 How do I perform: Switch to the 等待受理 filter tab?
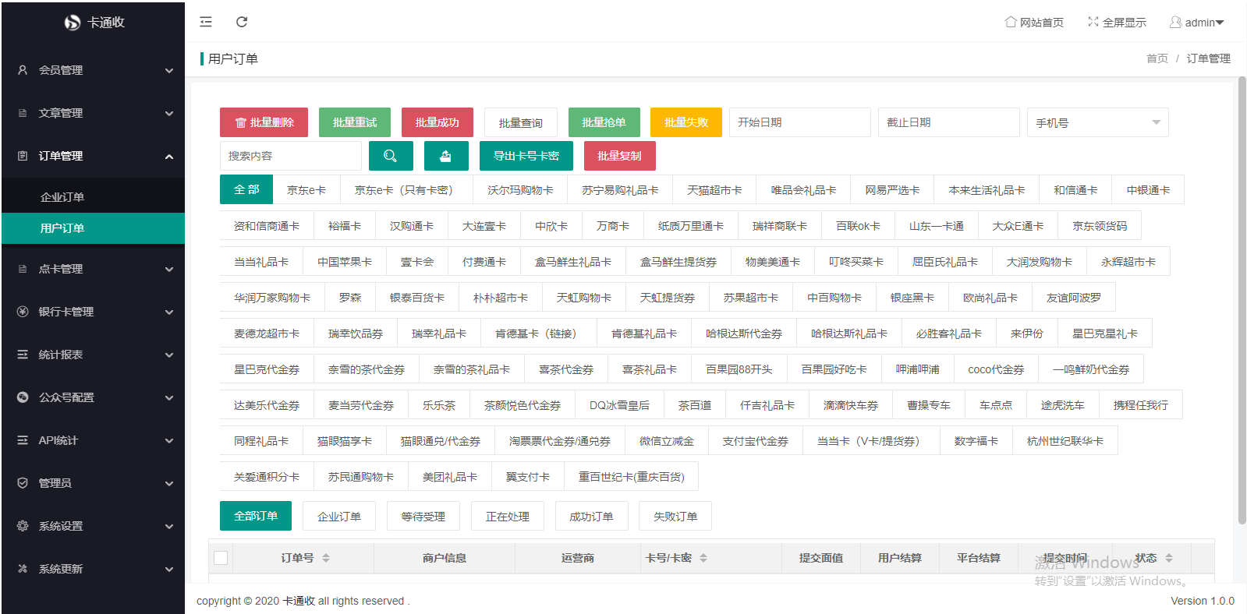(x=423, y=517)
